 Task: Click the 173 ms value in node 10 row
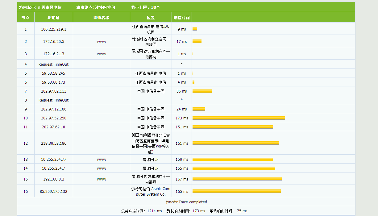point(181,118)
